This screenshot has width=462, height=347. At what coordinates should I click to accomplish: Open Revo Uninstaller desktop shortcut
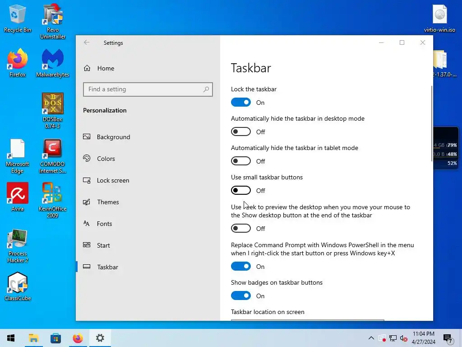point(53,21)
